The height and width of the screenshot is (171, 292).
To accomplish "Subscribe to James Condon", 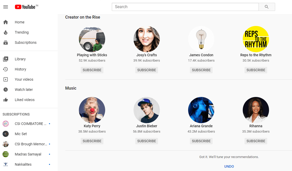I will tap(201, 70).
